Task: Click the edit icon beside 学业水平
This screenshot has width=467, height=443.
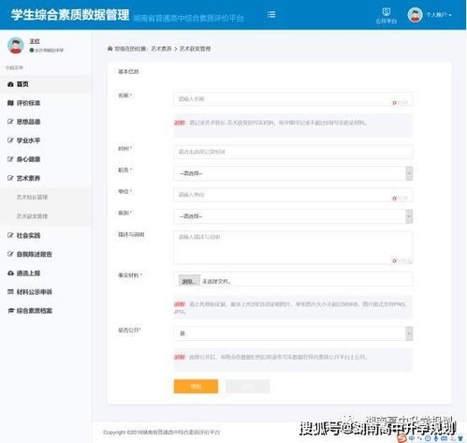Action: 10,140
